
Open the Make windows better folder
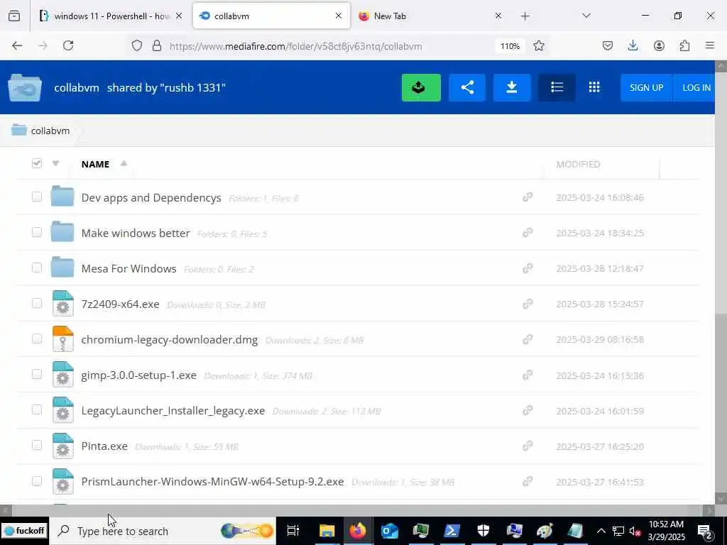(136, 233)
